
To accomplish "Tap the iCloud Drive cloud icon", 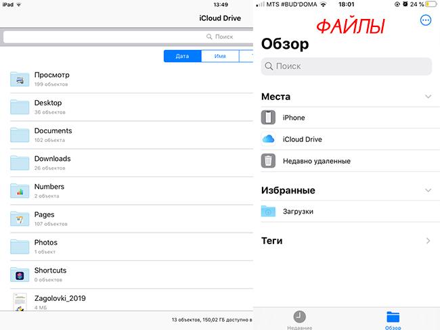I will (x=268, y=139).
